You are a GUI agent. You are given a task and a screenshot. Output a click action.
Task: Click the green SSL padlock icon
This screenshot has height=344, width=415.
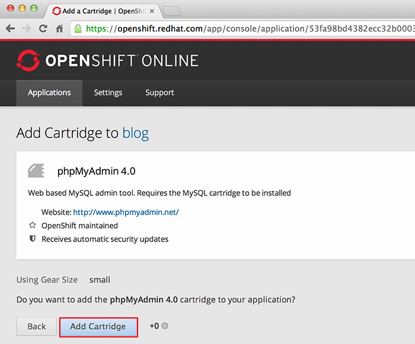pos(78,28)
